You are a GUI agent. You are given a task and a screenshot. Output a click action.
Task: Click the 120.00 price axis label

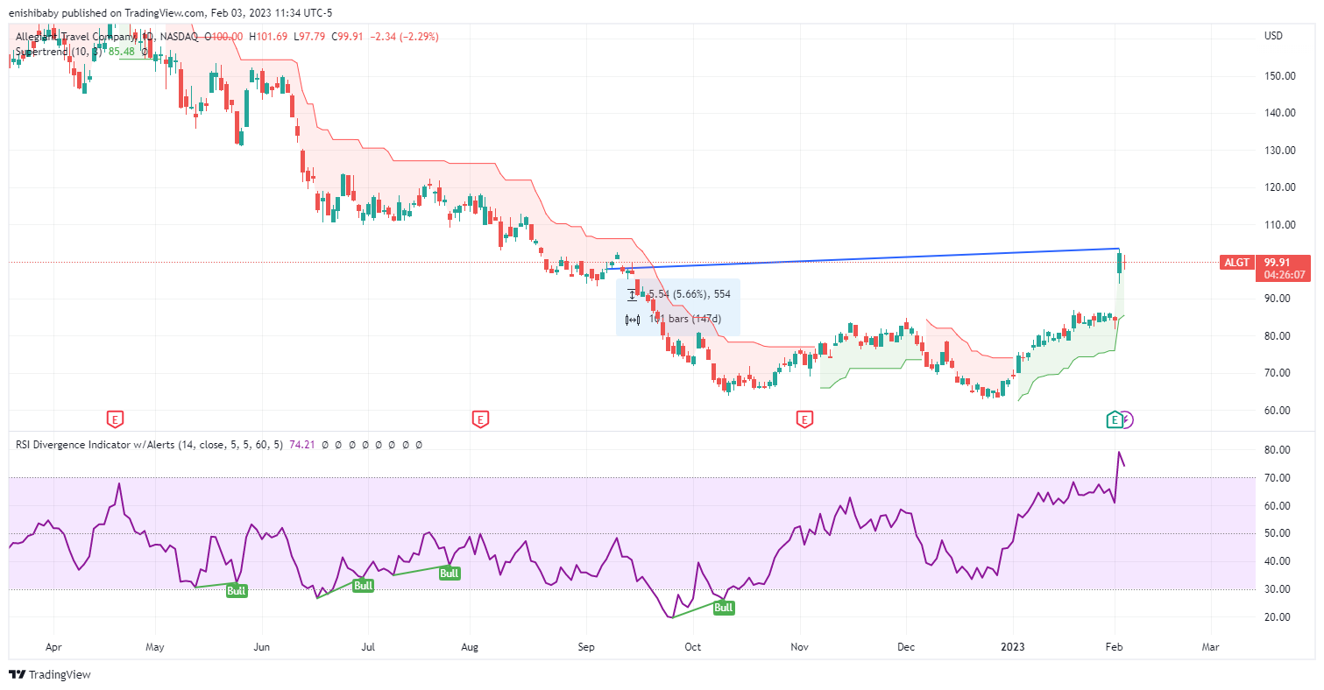[1278, 187]
